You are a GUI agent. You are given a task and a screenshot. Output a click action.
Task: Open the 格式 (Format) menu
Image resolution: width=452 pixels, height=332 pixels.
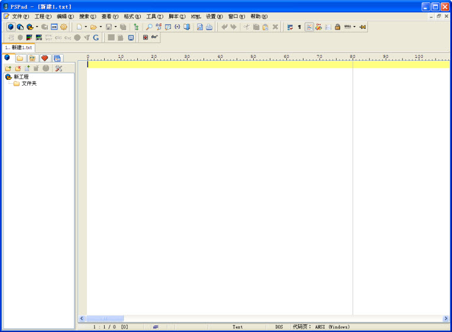[x=132, y=17]
